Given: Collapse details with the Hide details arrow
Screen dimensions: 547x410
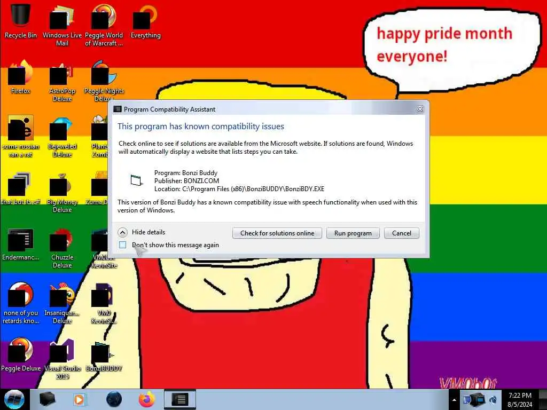Looking at the screenshot, I should (122, 232).
